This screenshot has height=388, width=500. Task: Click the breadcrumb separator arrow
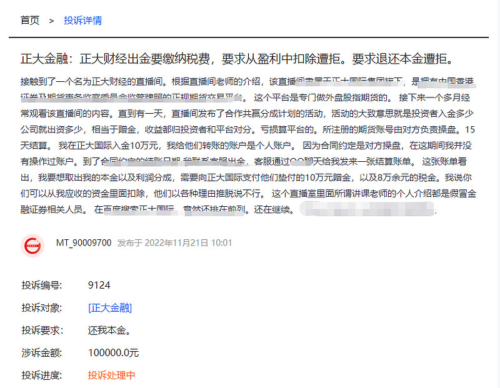(52, 21)
